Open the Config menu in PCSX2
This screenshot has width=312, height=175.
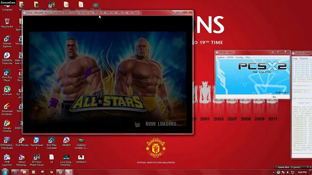(239, 57)
